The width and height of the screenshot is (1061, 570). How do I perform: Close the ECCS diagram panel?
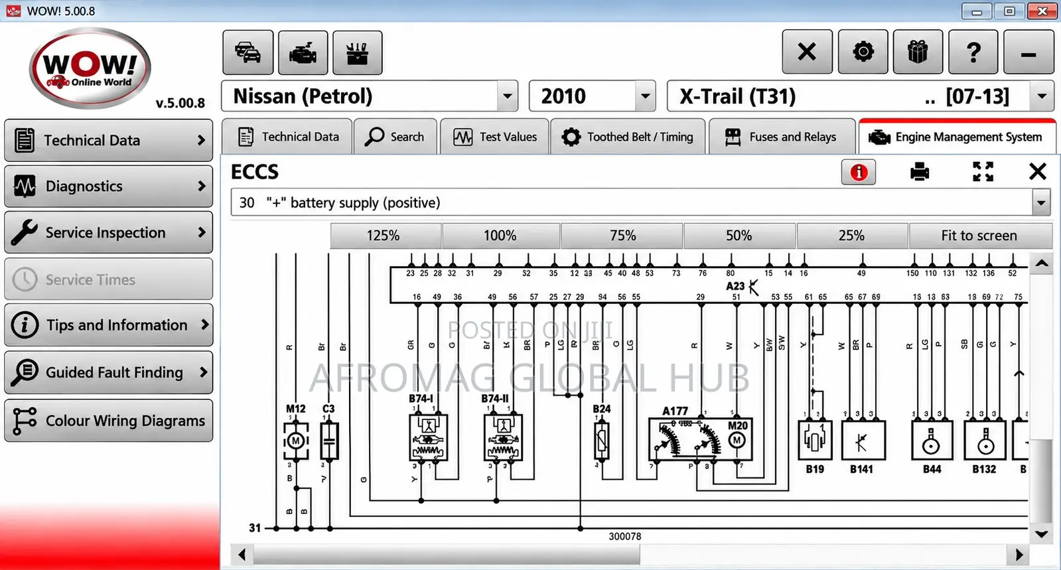[1037, 172]
